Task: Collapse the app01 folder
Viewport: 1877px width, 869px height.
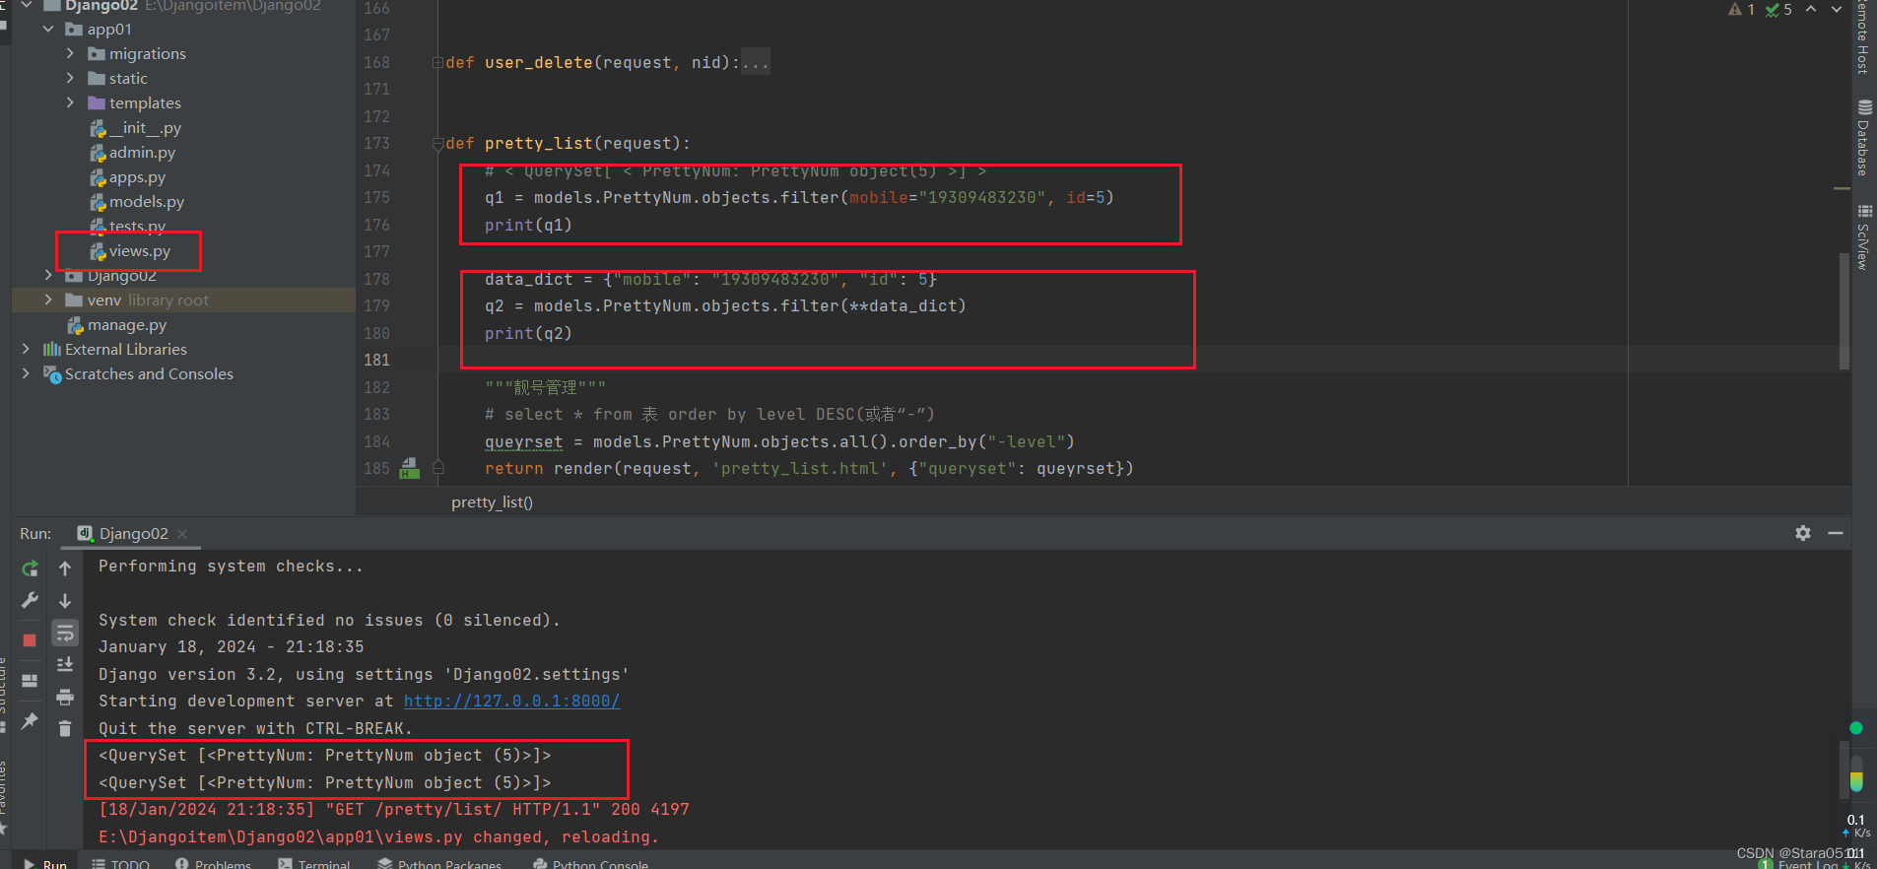Action: (48, 29)
